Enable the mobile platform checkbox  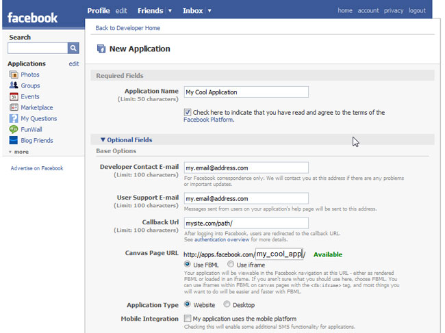[x=188, y=318]
